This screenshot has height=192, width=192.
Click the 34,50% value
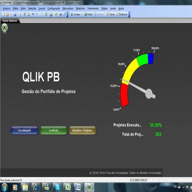(x=156, y=125)
